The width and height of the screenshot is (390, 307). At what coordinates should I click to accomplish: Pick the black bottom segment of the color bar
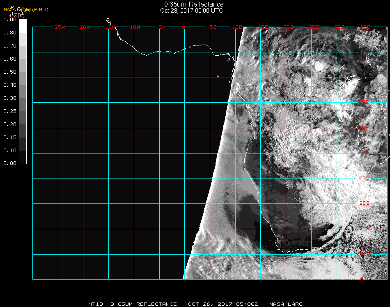[23, 157]
